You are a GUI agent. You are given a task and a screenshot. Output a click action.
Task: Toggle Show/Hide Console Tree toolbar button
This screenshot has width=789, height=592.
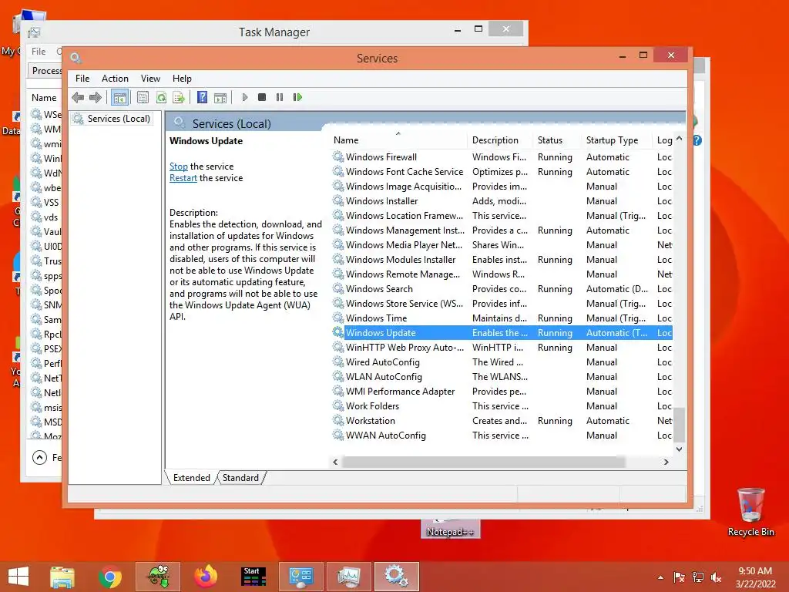pyautogui.click(x=119, y=98)
